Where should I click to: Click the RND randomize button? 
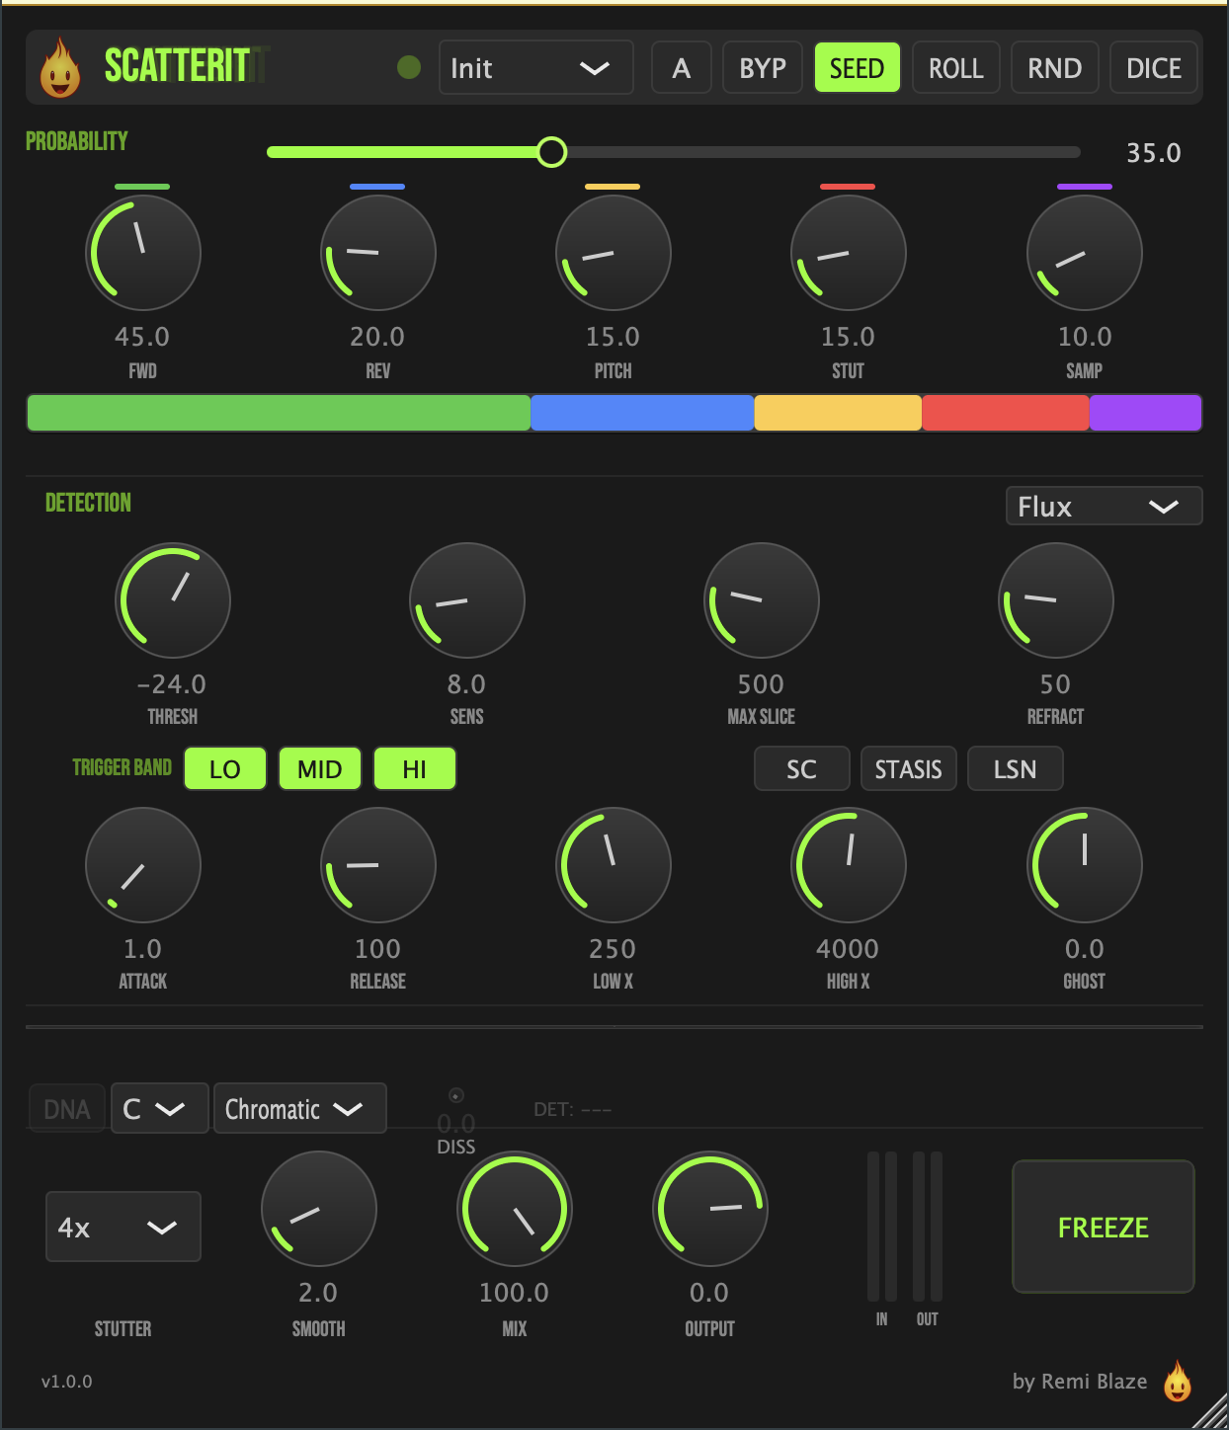1055,67
